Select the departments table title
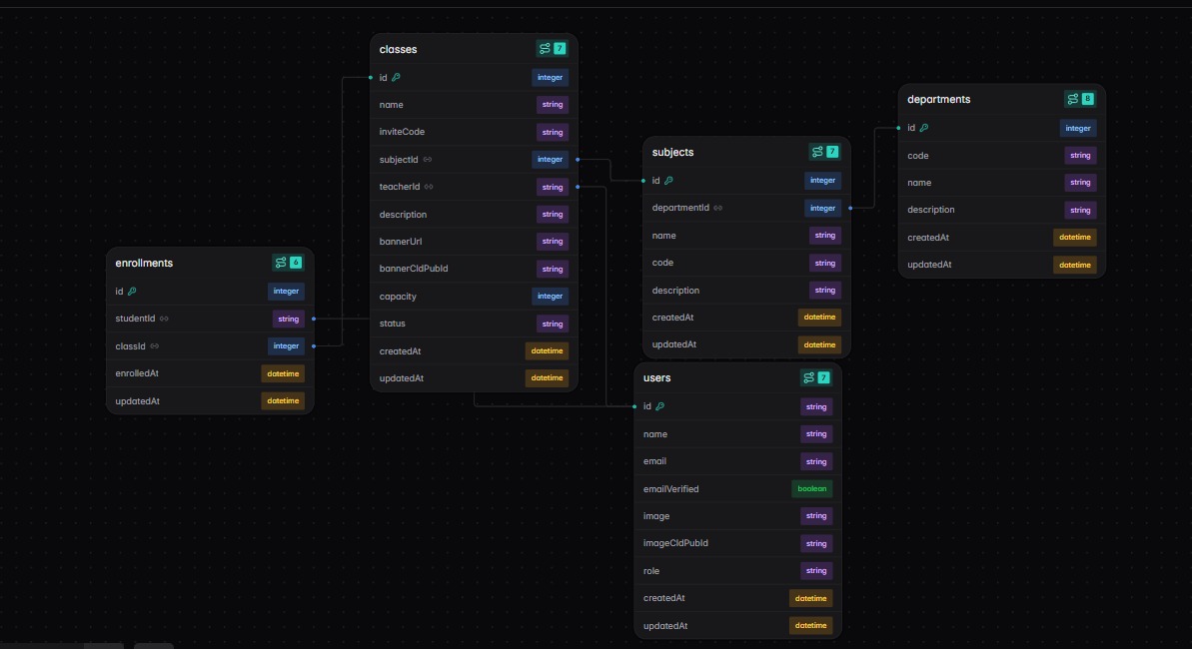This screenshot has width=1192, height=649. point(939,100)
